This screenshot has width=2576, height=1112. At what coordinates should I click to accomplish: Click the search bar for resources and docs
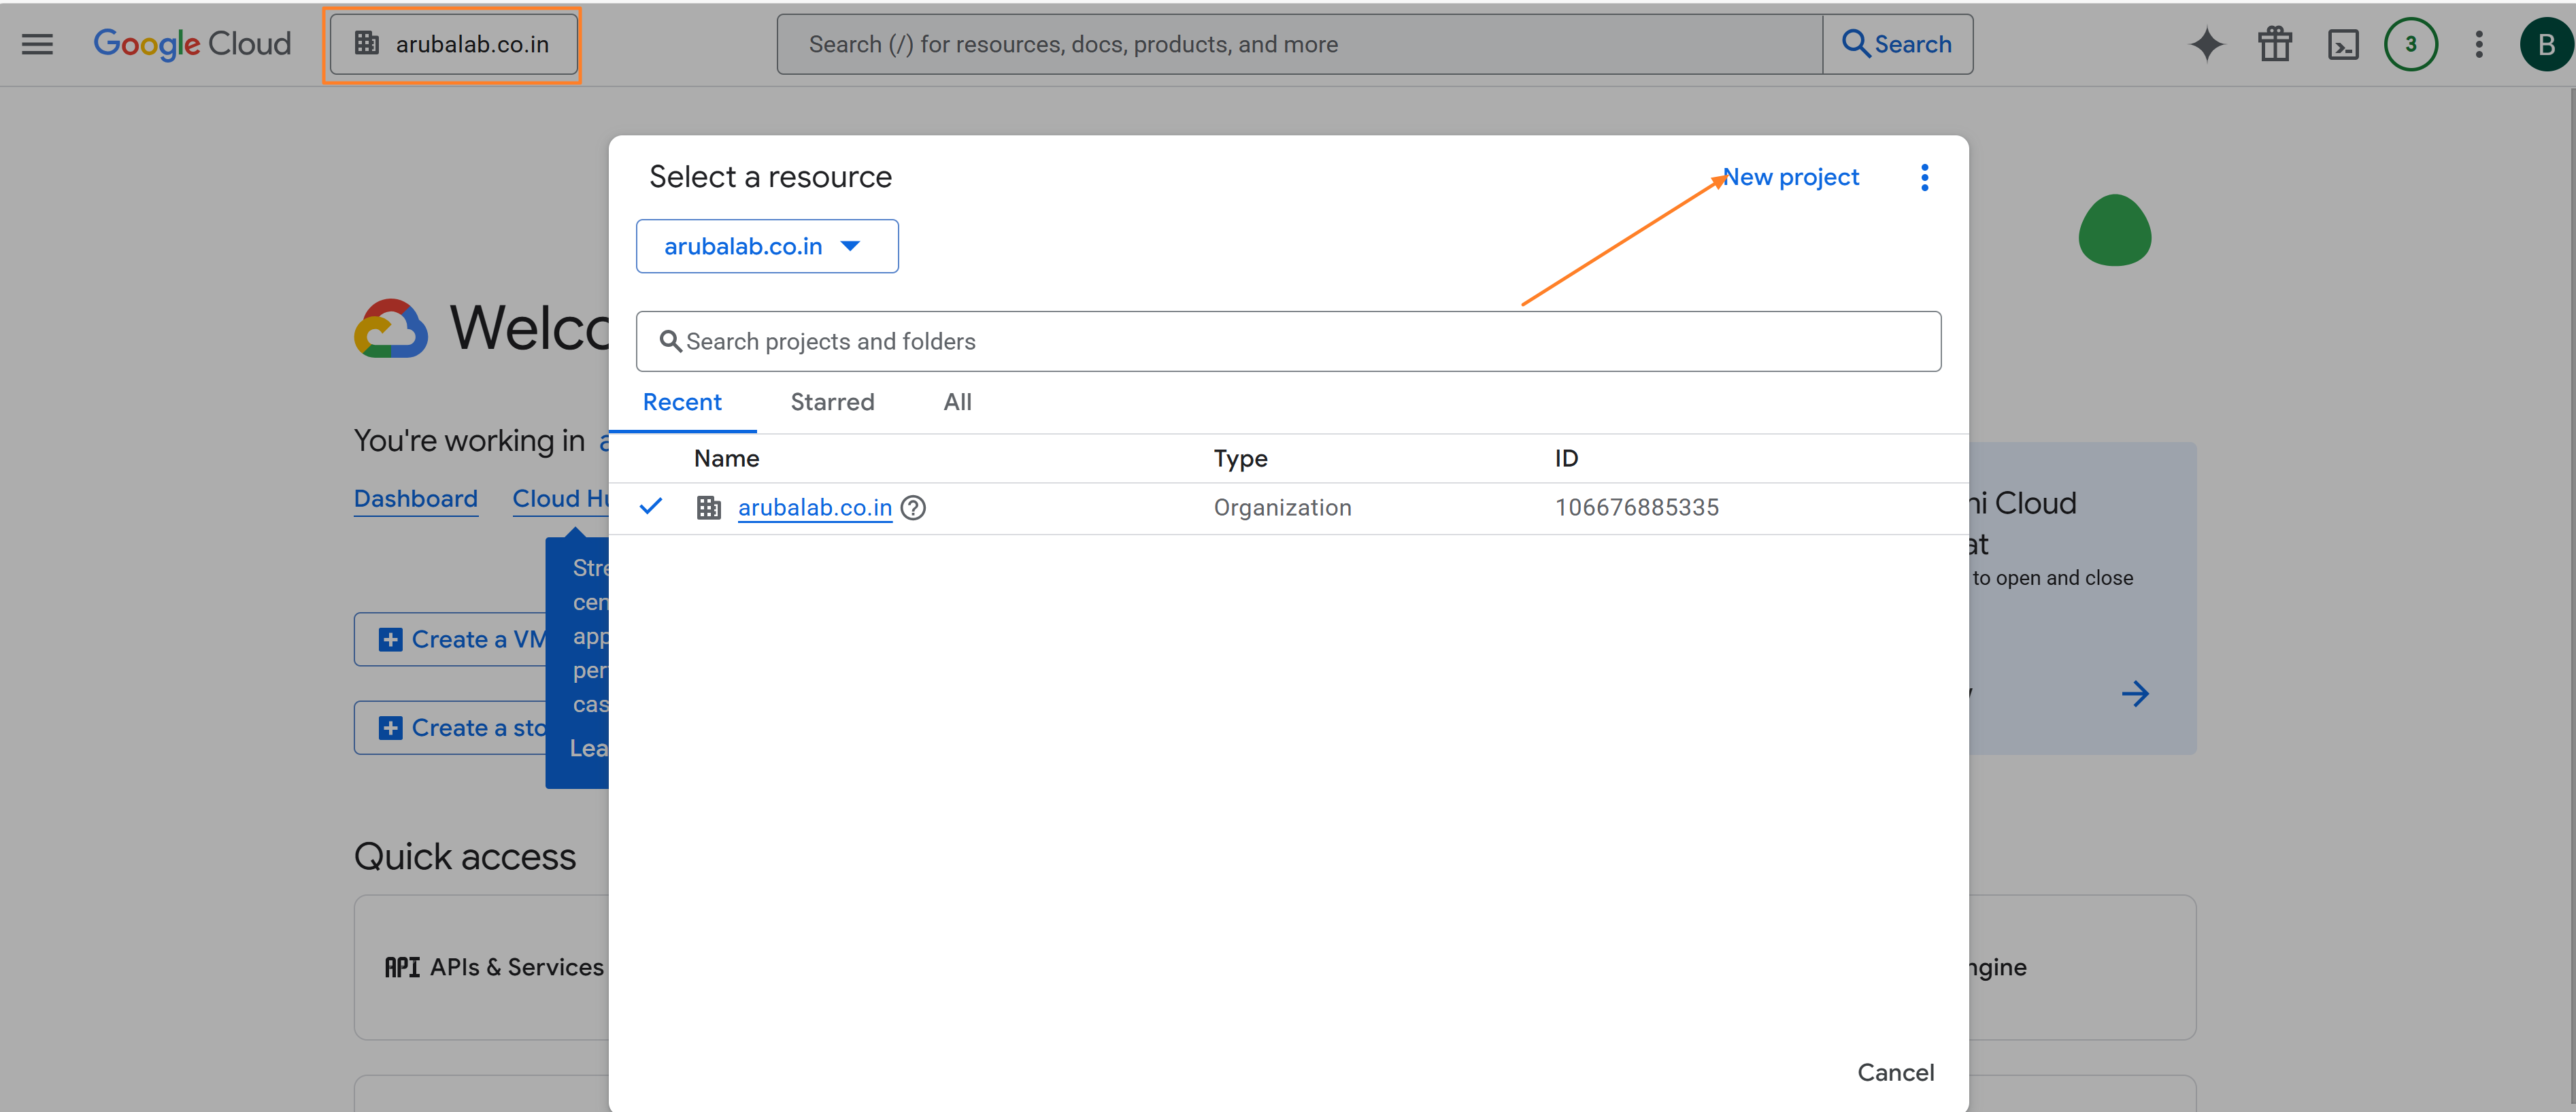(x=1299, y=44)
